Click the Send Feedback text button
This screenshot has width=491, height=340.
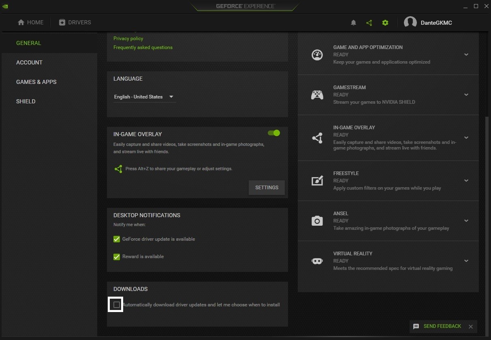coord(442,326)
